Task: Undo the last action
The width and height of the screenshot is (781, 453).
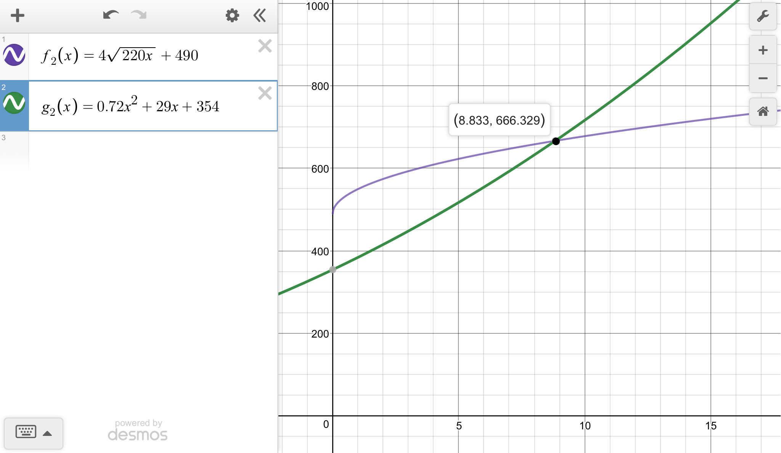Action: tap(111, 15)
